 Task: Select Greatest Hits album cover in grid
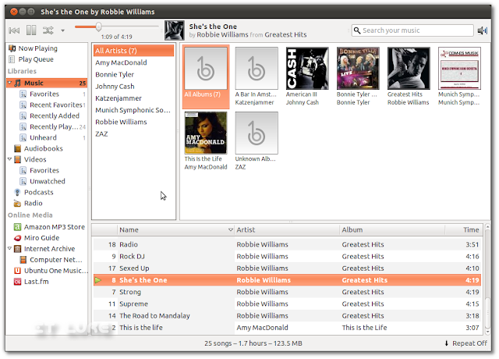coord(409,69)
